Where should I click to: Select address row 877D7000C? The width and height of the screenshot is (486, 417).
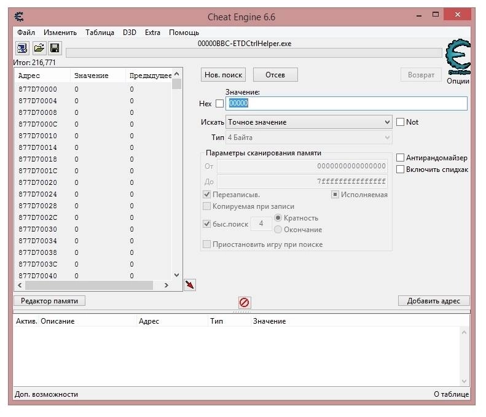click(93, 124)
